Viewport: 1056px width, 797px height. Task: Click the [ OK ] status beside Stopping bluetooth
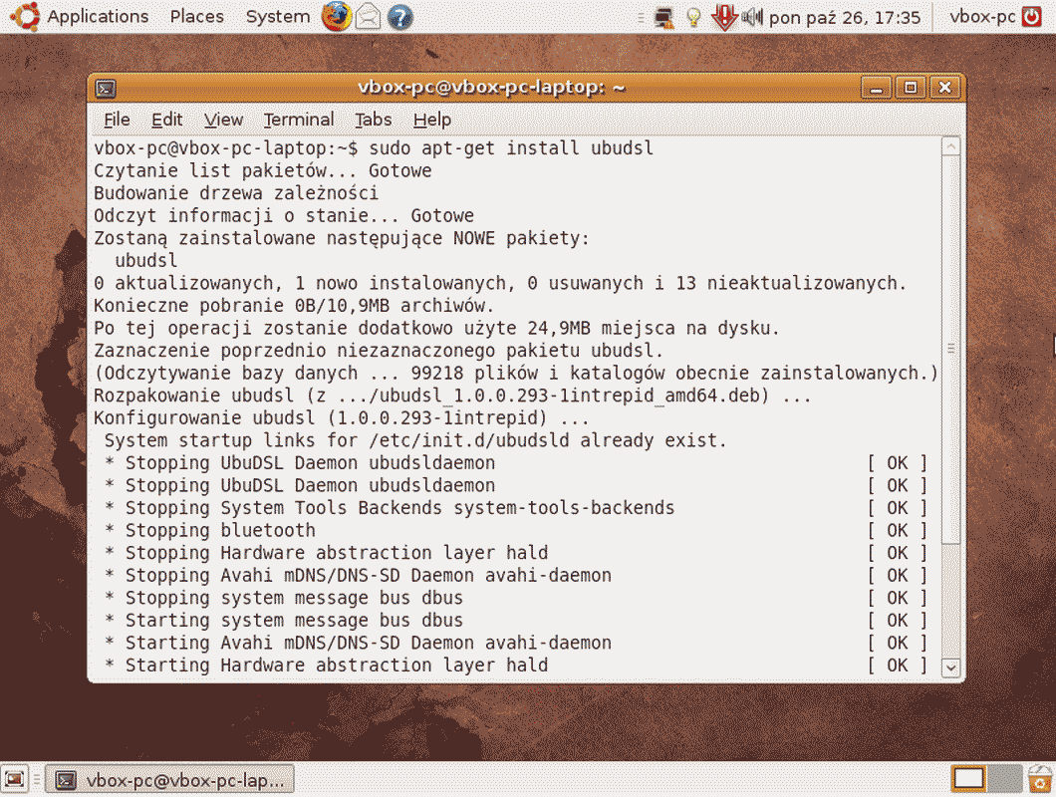(x=897, y=531)
